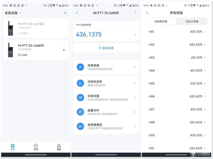Image resolution: width=213 pixels, height=159 pixels.
Task: Open the 我的 profile tab
Action: point(59,147)
